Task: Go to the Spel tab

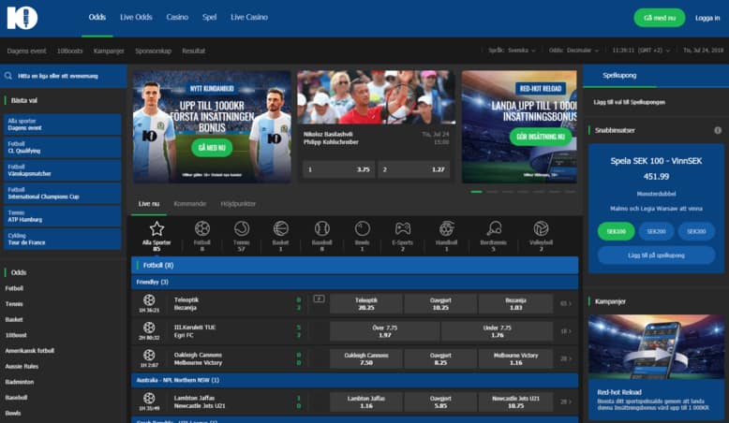Action: click(209, 17)
